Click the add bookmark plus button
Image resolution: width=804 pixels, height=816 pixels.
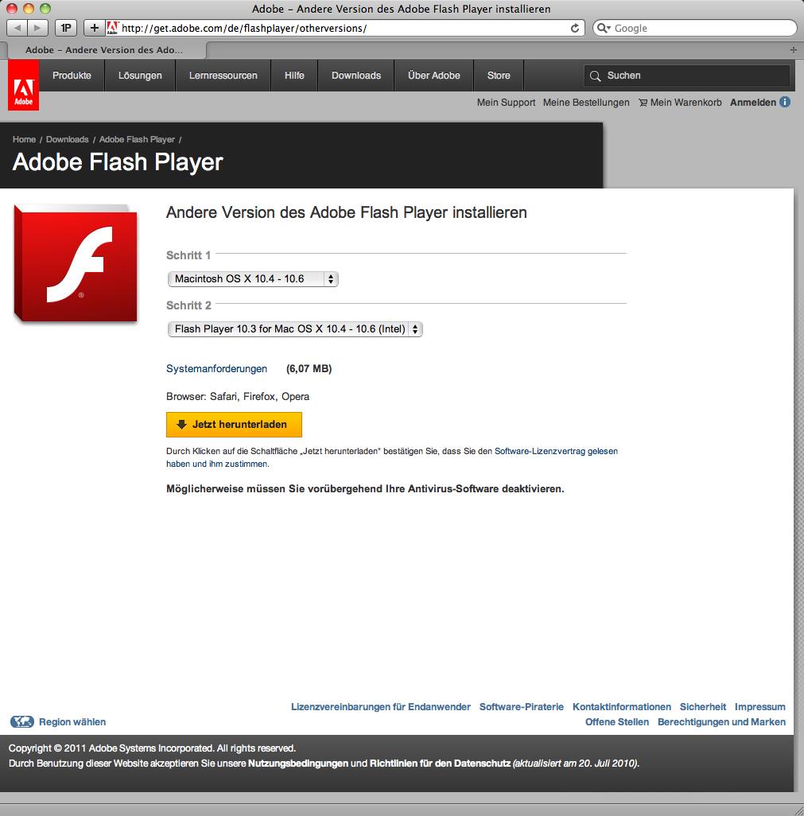pyautogui.click(x=94, y=28)
